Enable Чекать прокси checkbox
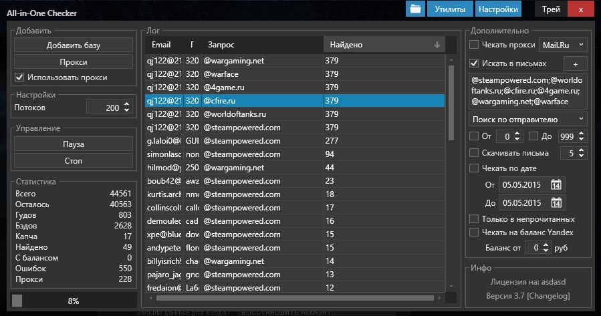This screenshot has height=316, width=601. tap(474, 45)
